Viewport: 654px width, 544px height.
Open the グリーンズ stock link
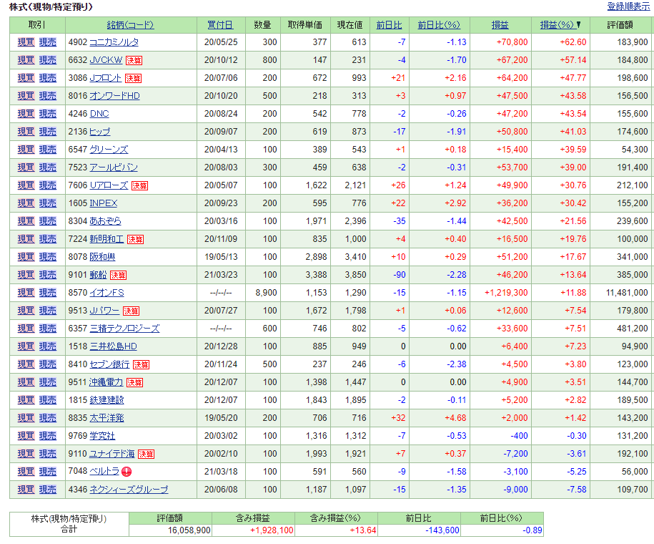click(x=109, y=150)
